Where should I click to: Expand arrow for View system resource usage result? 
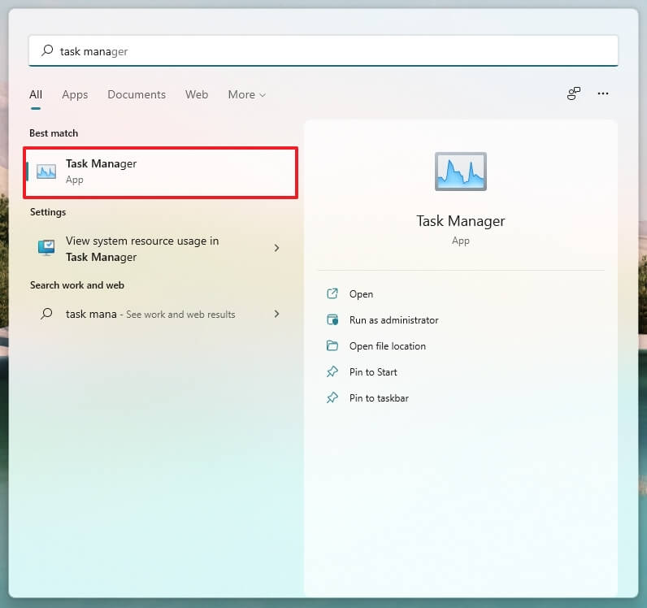click(x=276, y=248)
